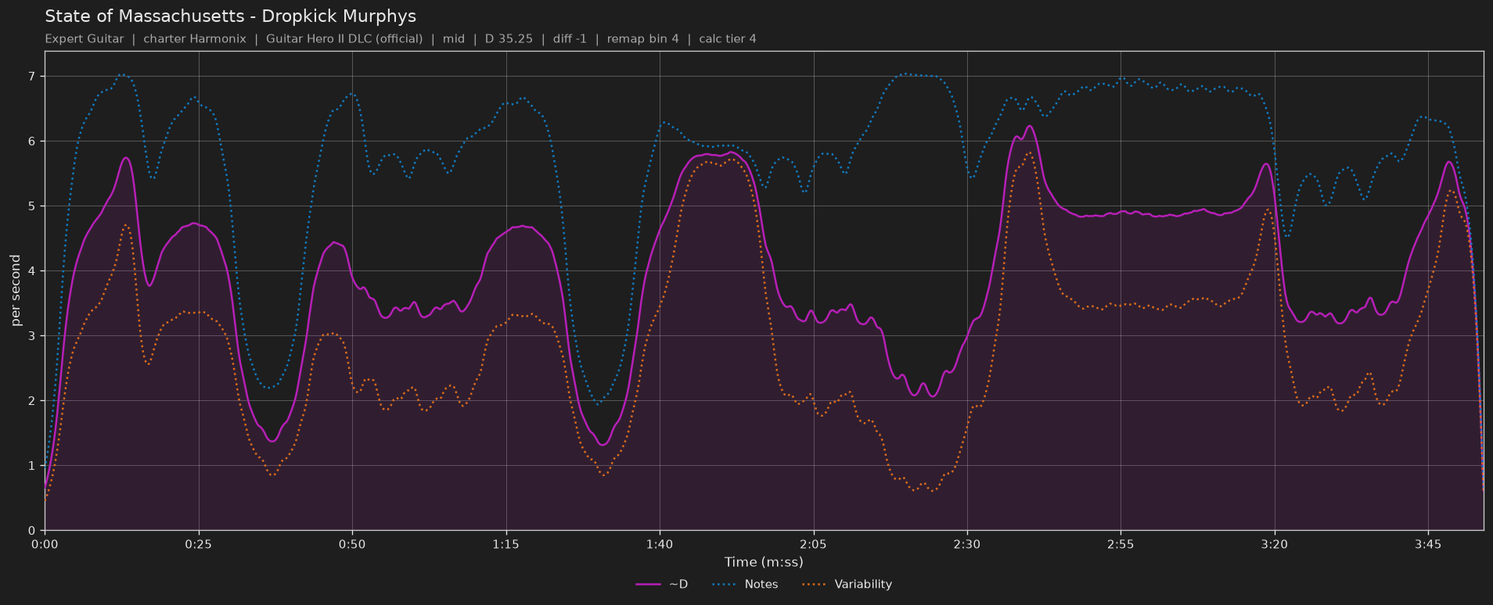Click the "per second" y-axis label
The height and width of the screenshot is (605, 1493).
click(16, 290)
